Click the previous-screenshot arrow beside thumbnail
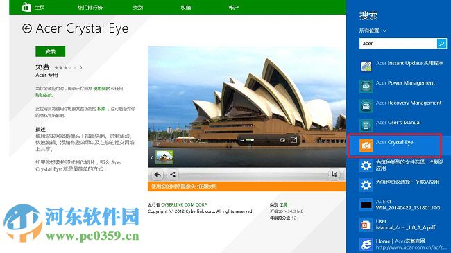 pos(151,157)
